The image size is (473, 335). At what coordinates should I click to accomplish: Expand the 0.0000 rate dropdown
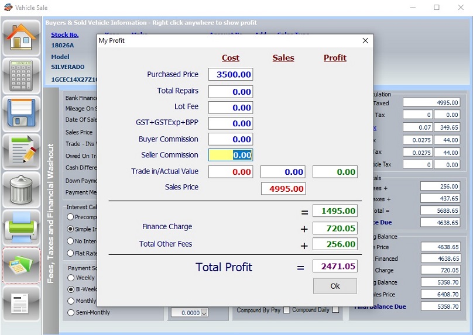[204, 313]
